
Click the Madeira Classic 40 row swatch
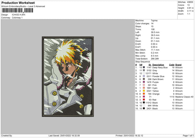click(x=144, y=97)
